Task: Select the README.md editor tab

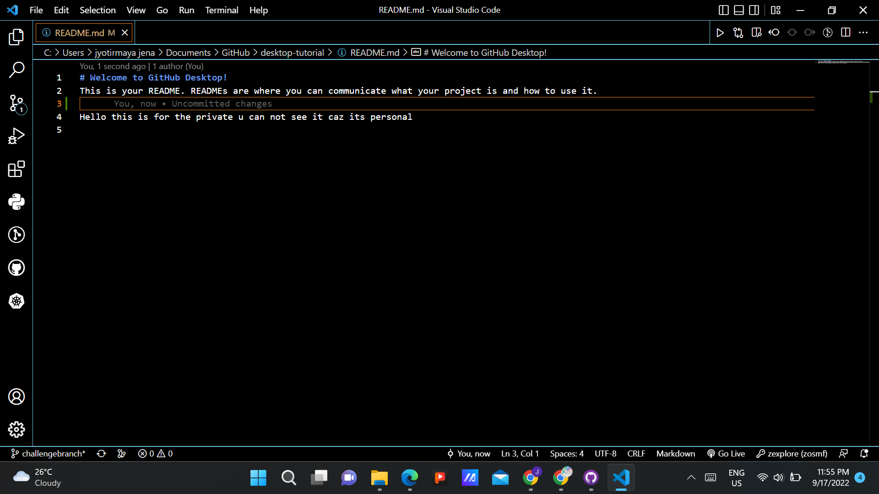Action: pos(84,33)
